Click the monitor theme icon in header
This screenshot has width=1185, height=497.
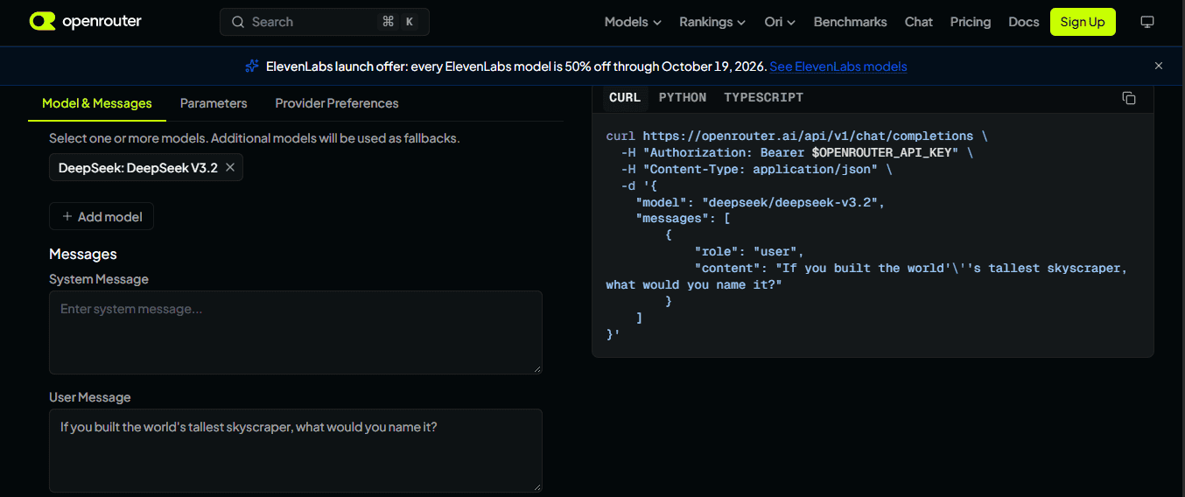click(1148, 22)
